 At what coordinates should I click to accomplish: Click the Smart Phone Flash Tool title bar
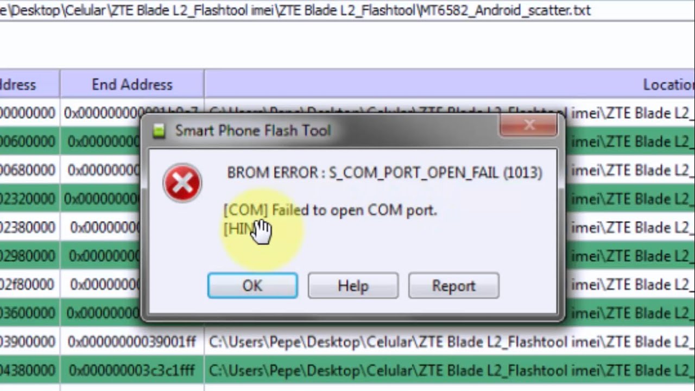click(326, 130)
